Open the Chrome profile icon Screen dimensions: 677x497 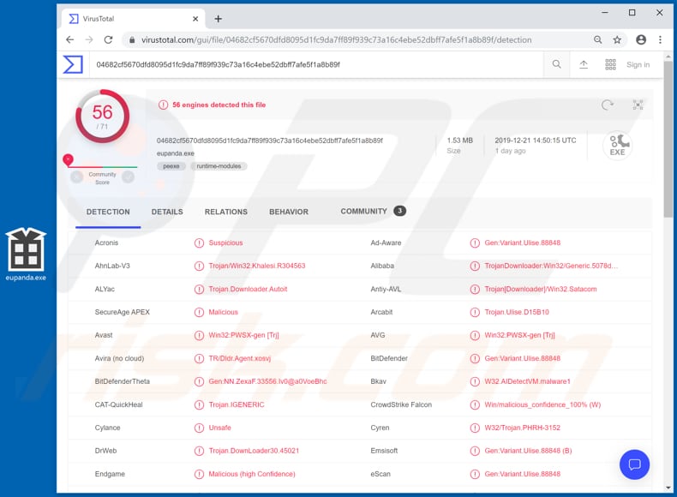(640, 39)
